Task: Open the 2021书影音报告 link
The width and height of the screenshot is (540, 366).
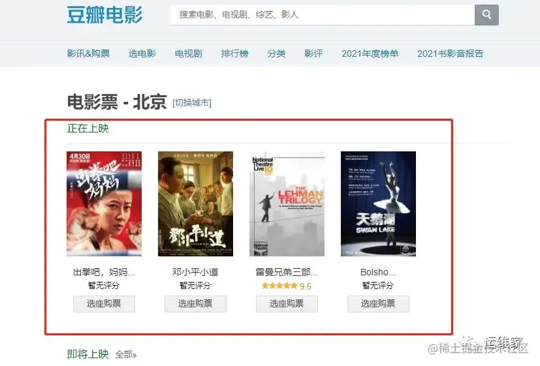Action: tap(450, 53)
